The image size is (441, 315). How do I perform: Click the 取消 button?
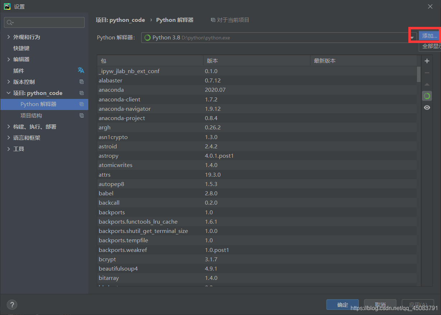pos(380,305)
